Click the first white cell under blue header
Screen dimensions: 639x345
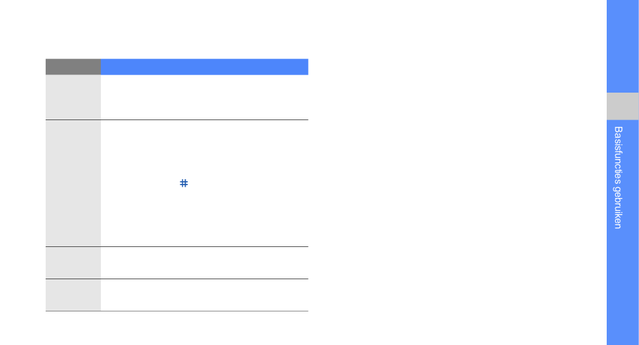click(204, 97)
